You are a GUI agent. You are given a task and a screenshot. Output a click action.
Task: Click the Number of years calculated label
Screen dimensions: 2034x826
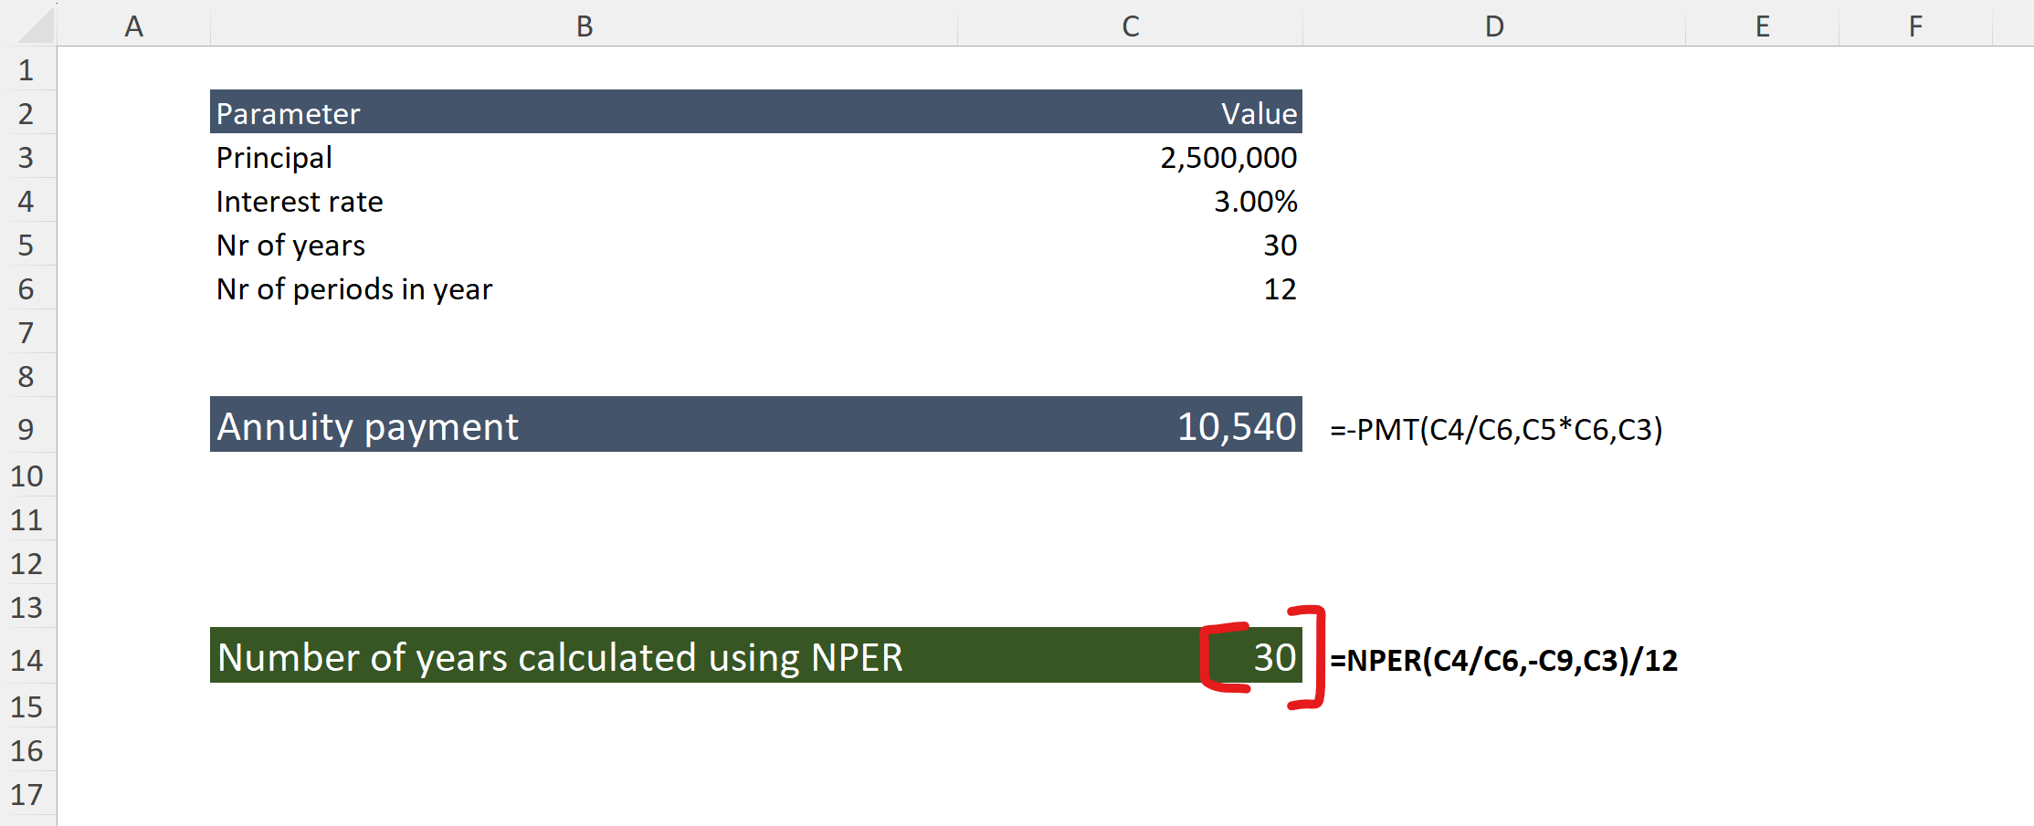559,657
